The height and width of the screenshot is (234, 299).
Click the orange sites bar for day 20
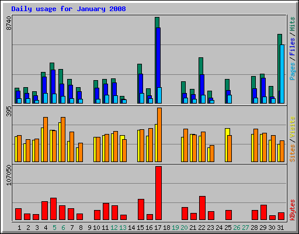[186, 145]
